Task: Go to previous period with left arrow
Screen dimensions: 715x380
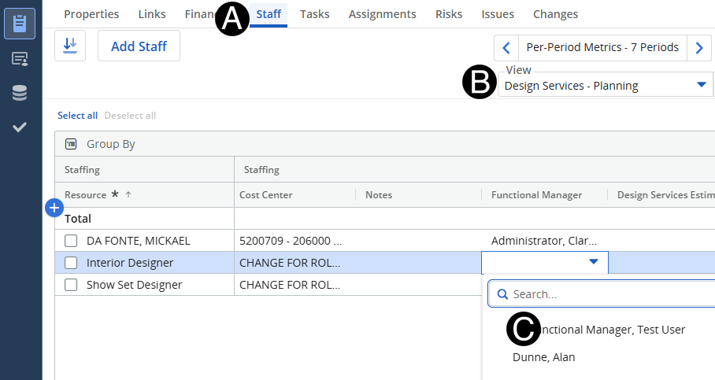Action: point(506,47)
